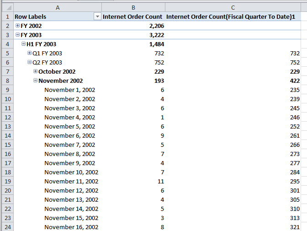
Task: Collapse the H1 FY 2003 group
Action: (23, 44)
